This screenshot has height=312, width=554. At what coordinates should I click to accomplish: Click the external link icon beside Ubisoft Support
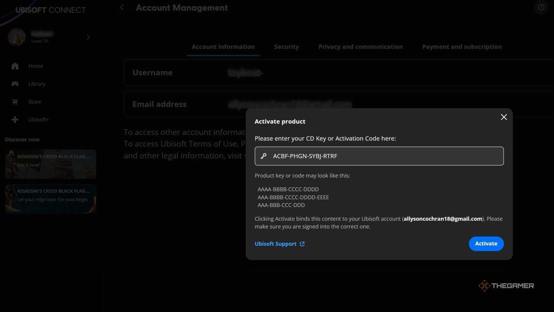pos(302,244)
